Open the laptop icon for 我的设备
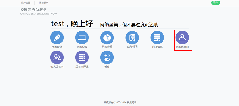 [x=82, y=38]
